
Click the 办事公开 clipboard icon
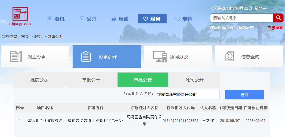(x=86, y=57)
